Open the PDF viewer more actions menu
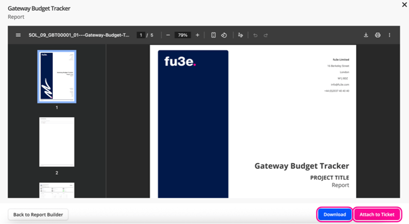409x224 pixels. coord(389,35)
